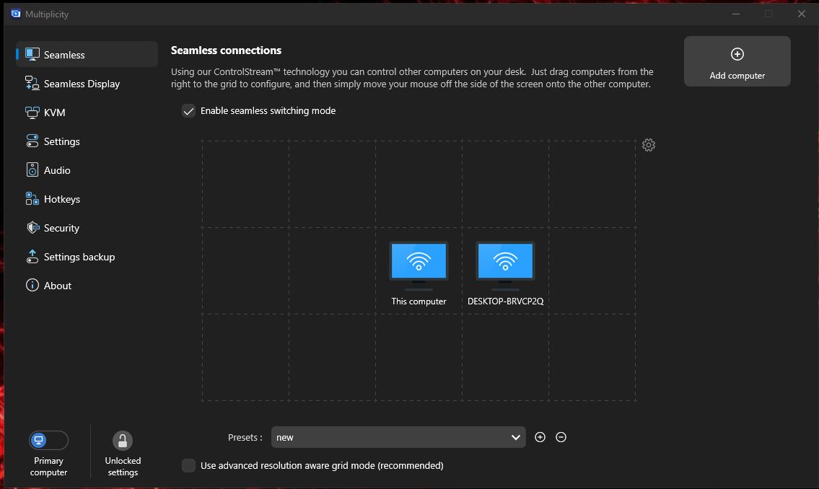Viewport: 819px width, 489px height.
Task: Click the Settings toggle icon in the sidebar
Action: [x=32, y=141]
